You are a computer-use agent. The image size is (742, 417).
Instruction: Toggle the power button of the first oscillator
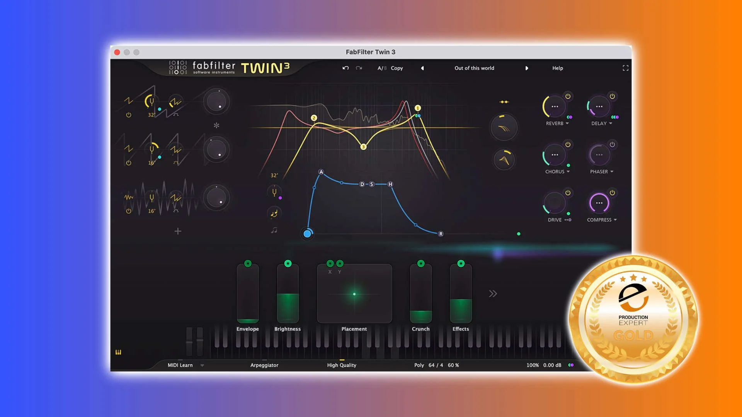(128, 115)
